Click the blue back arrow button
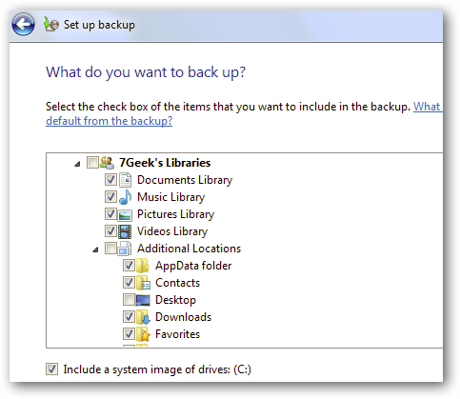 tap(23, 25)
